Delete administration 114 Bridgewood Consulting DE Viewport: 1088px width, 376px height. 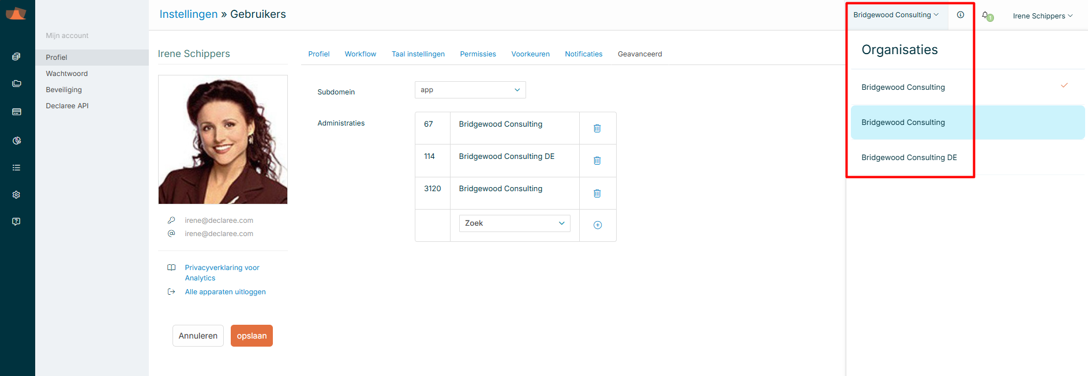coord(597,161)
